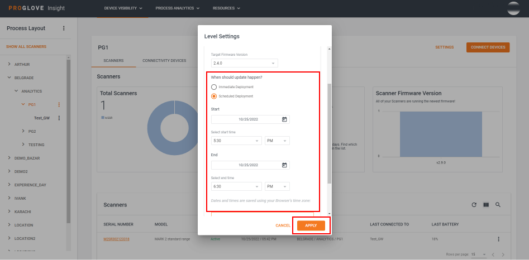The height and width of the screenshot is (260, 529).
Task: Open the Process Layout three-dot menu
Action: (x=64, y=28)
